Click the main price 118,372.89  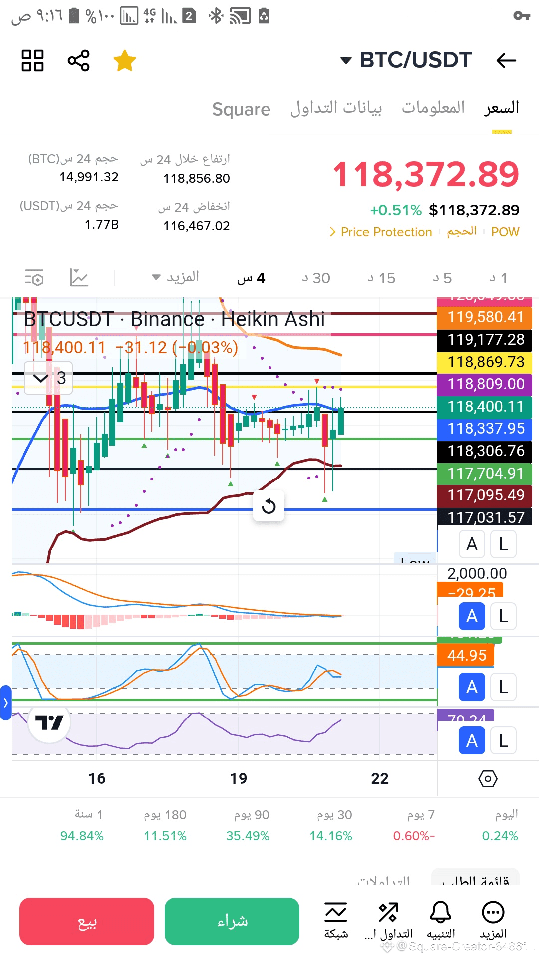[x=426, y=175]
